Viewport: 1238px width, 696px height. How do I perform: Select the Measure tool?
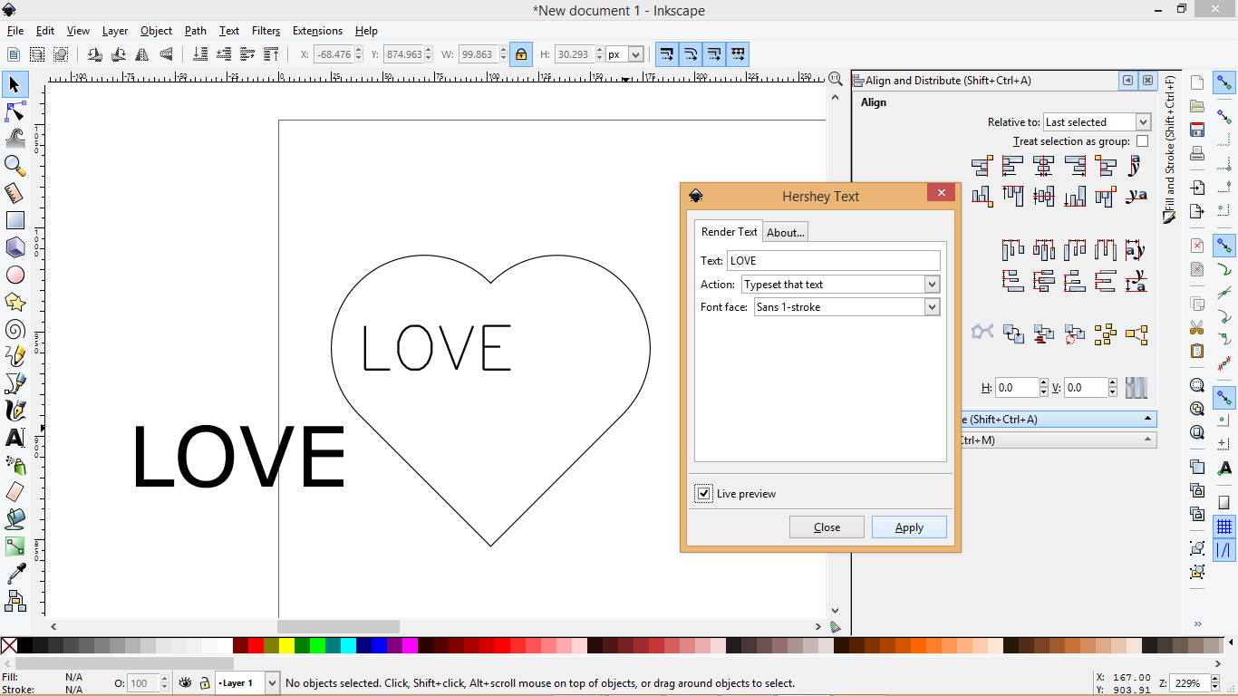click(x=15, y=193)
